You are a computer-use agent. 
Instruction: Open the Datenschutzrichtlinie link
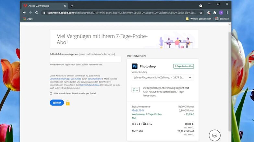[x=90, y=85]
